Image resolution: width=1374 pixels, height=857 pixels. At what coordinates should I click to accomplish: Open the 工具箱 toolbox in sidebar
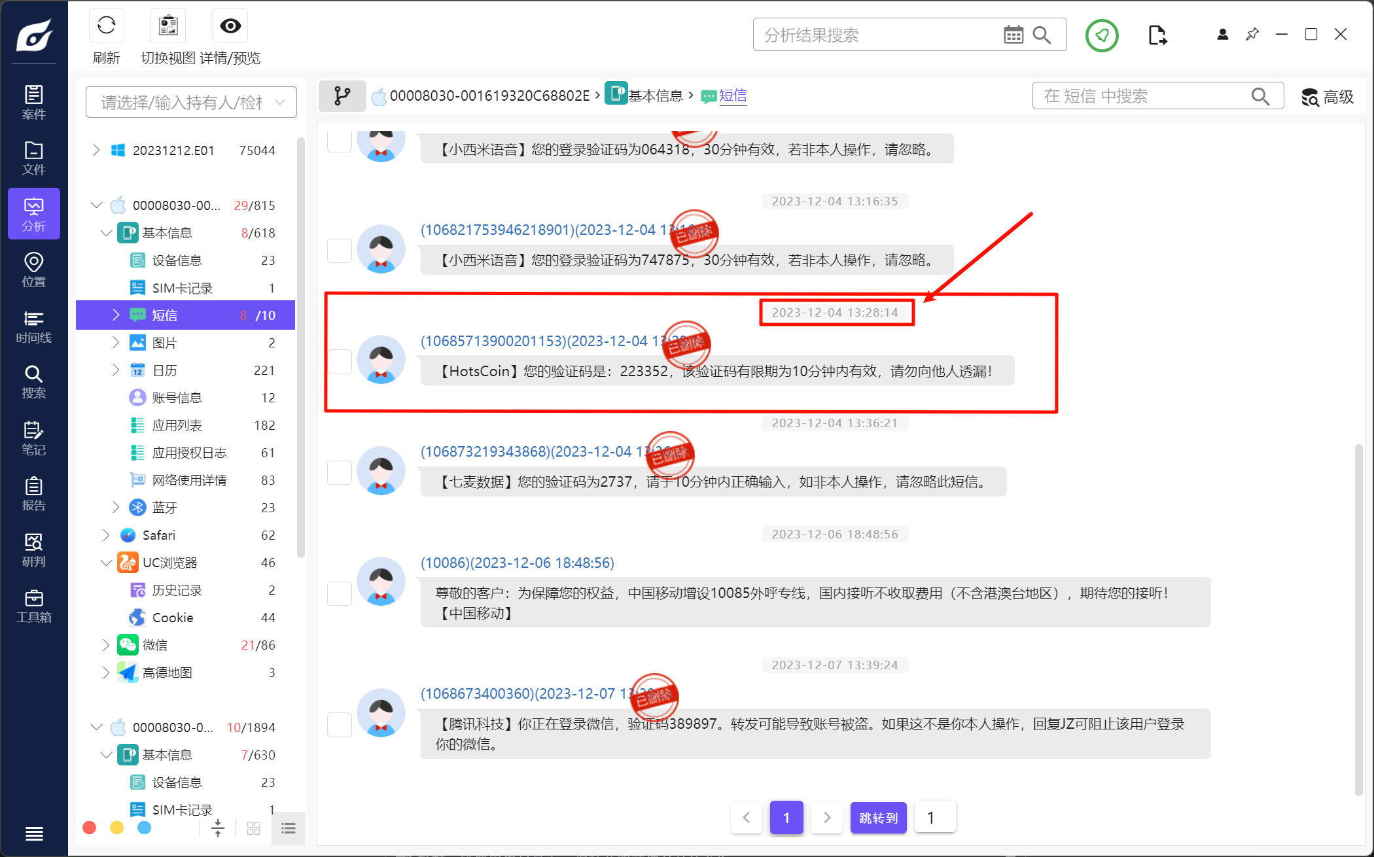[x=33, y=606]
